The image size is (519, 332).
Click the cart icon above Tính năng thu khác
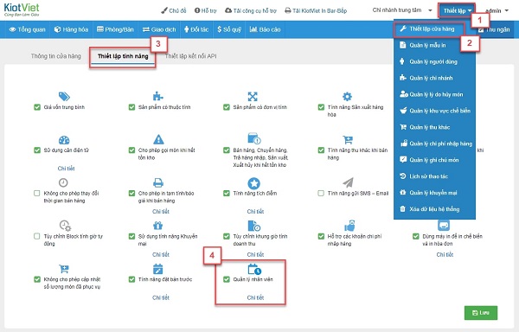click(x=348, y=139)
